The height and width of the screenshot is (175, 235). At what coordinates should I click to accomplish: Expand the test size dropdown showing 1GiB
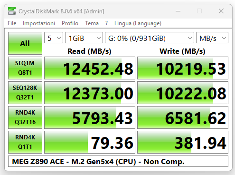point(84,38)
